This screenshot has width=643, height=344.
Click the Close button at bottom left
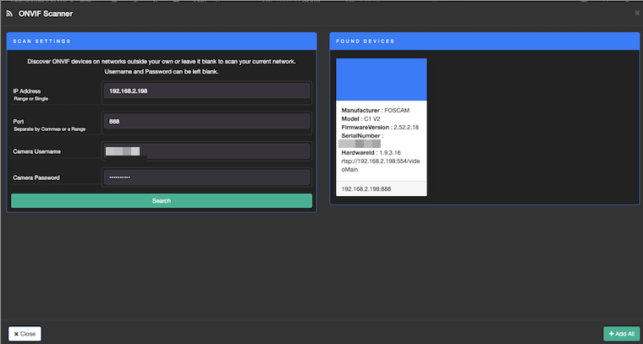click(x=25, y=334)
